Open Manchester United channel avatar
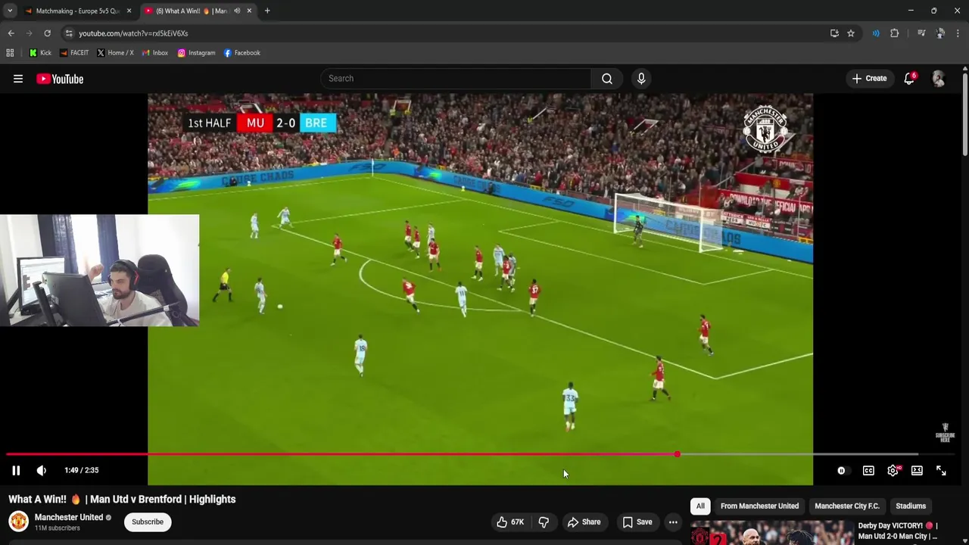969x545 pixels. coord(18,522)
